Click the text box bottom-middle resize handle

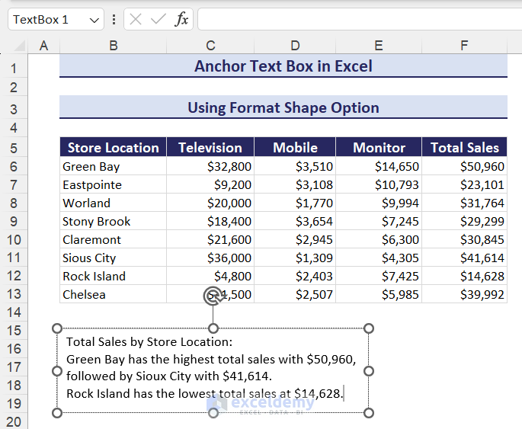tap(213, 413)
